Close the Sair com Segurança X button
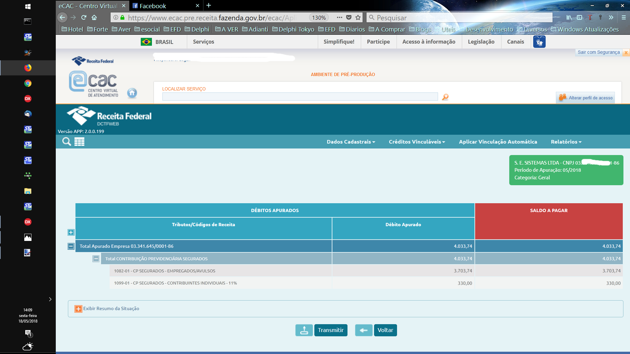Screen dimensions: 630x354 click(626, 52)
